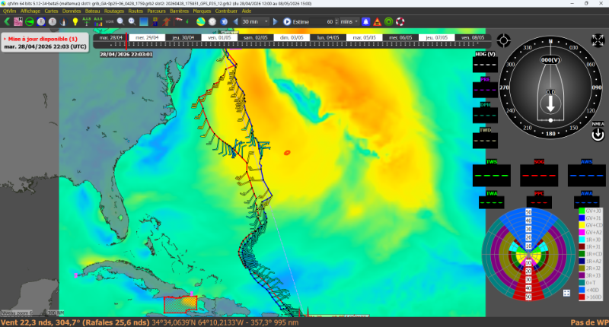Viewport: 609px width, 327px height.
Task: Click the green back arrow toolbar icon
Action: (6, 21)
